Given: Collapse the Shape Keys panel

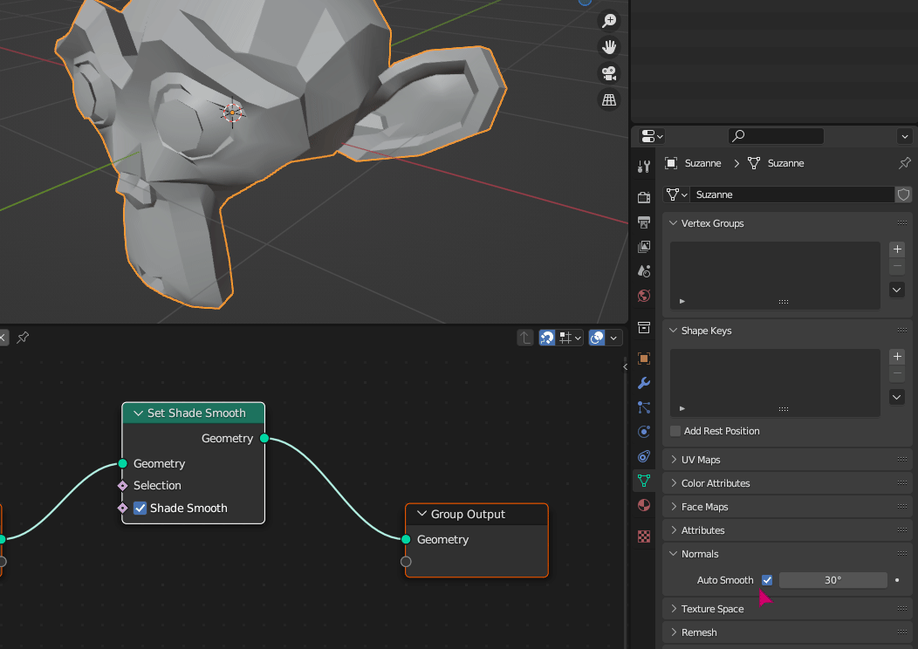Looking at the screenshot, I should pos(674,331).
